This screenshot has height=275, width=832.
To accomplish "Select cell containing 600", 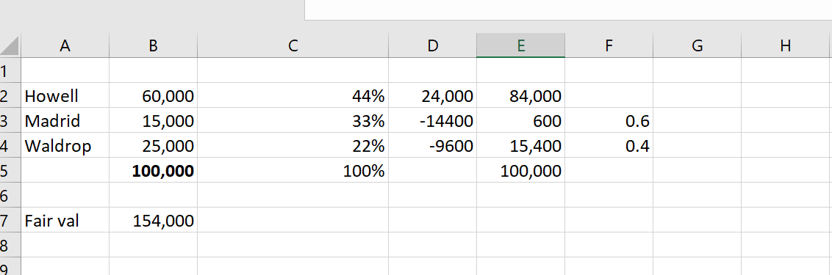I will click(x=520, y=120).
